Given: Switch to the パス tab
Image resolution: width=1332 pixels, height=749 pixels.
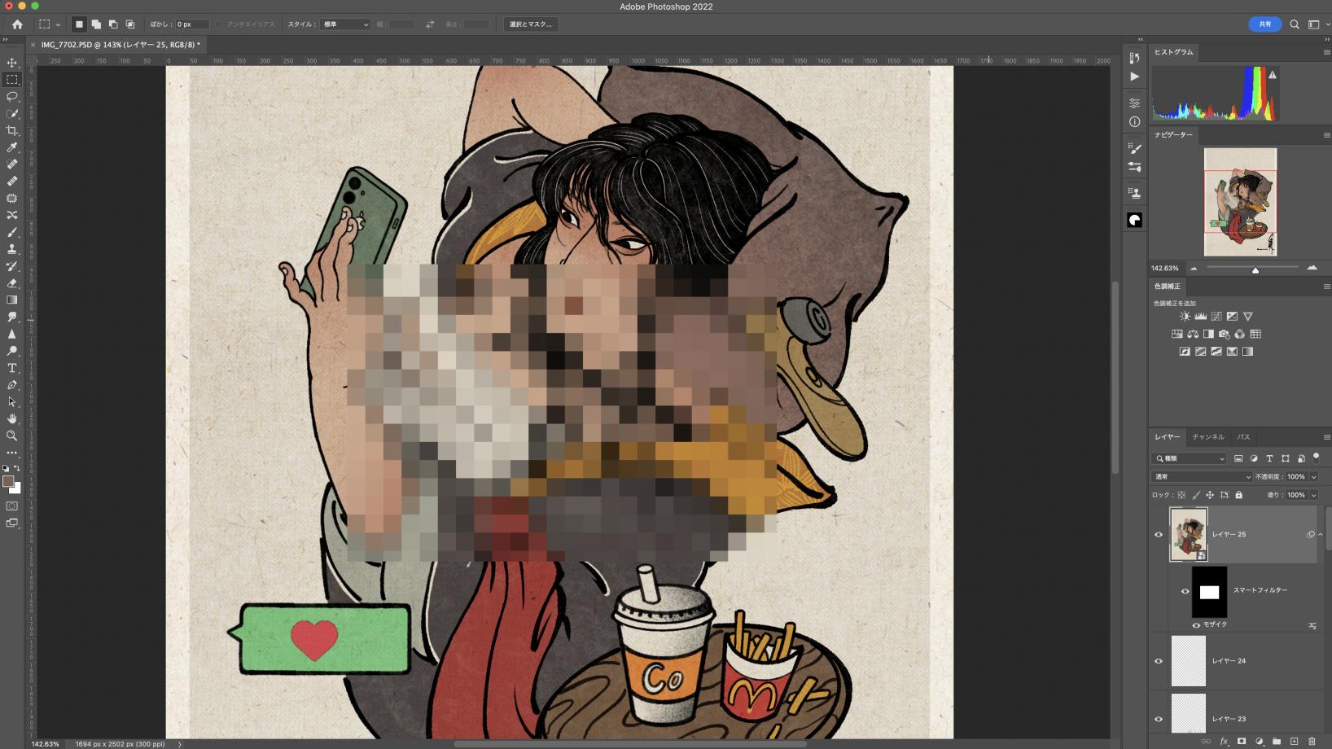Looking at the screenshot, I should [1243, 437].
